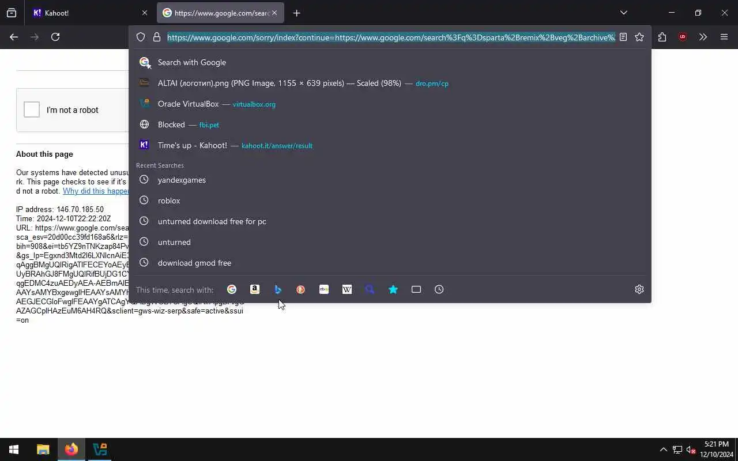This screenshot has width=738, height=461.
Task: Click the IP address 146.70.185.50 text
Action: click(60, 209)
